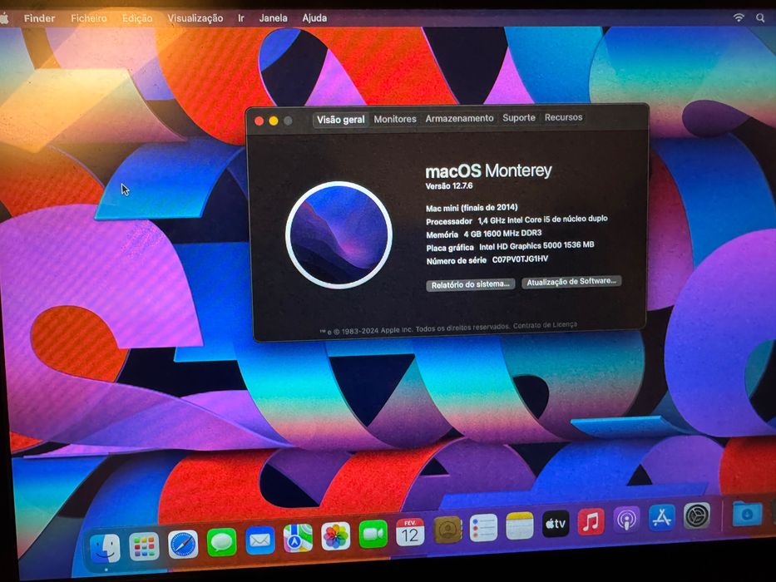Viewport: 776px width, 582px height.
Task: Click Relatório do sistema button
Action: tap(470, 284)
